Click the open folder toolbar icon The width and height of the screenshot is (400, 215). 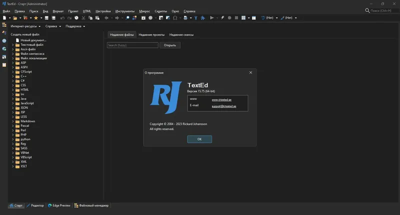click(x=15, y=18)
